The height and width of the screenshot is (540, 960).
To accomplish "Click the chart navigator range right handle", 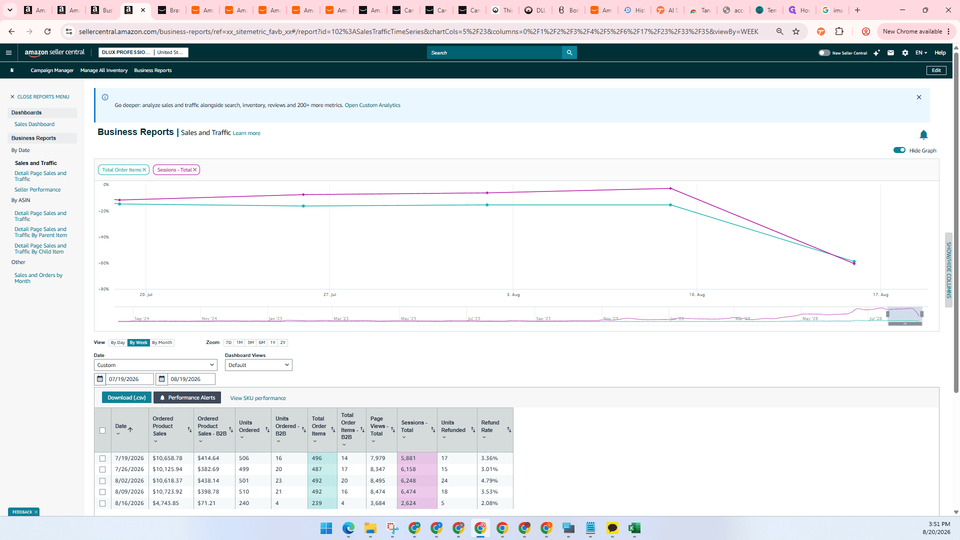I will click(921, 314).
